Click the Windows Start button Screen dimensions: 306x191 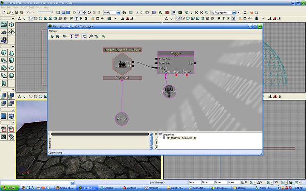click(9, 188)
